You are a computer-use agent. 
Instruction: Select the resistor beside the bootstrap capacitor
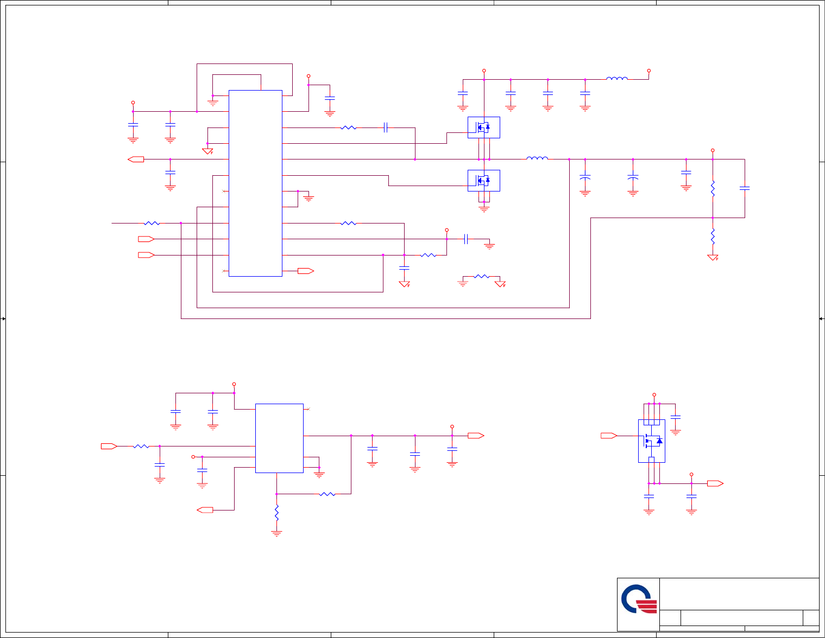point(348,127)
